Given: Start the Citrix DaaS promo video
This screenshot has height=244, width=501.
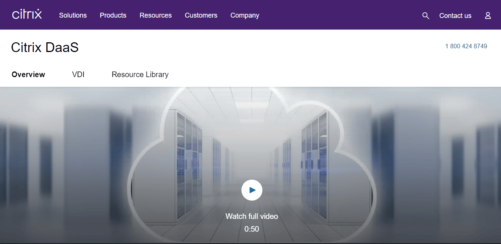Looking at the screenshot, I should click(252, 190).
